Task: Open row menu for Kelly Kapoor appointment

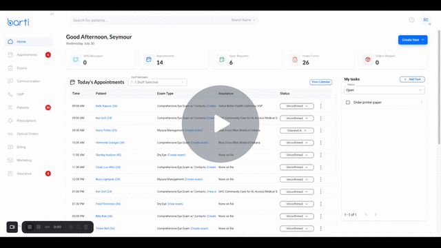Action: point(320,106)
